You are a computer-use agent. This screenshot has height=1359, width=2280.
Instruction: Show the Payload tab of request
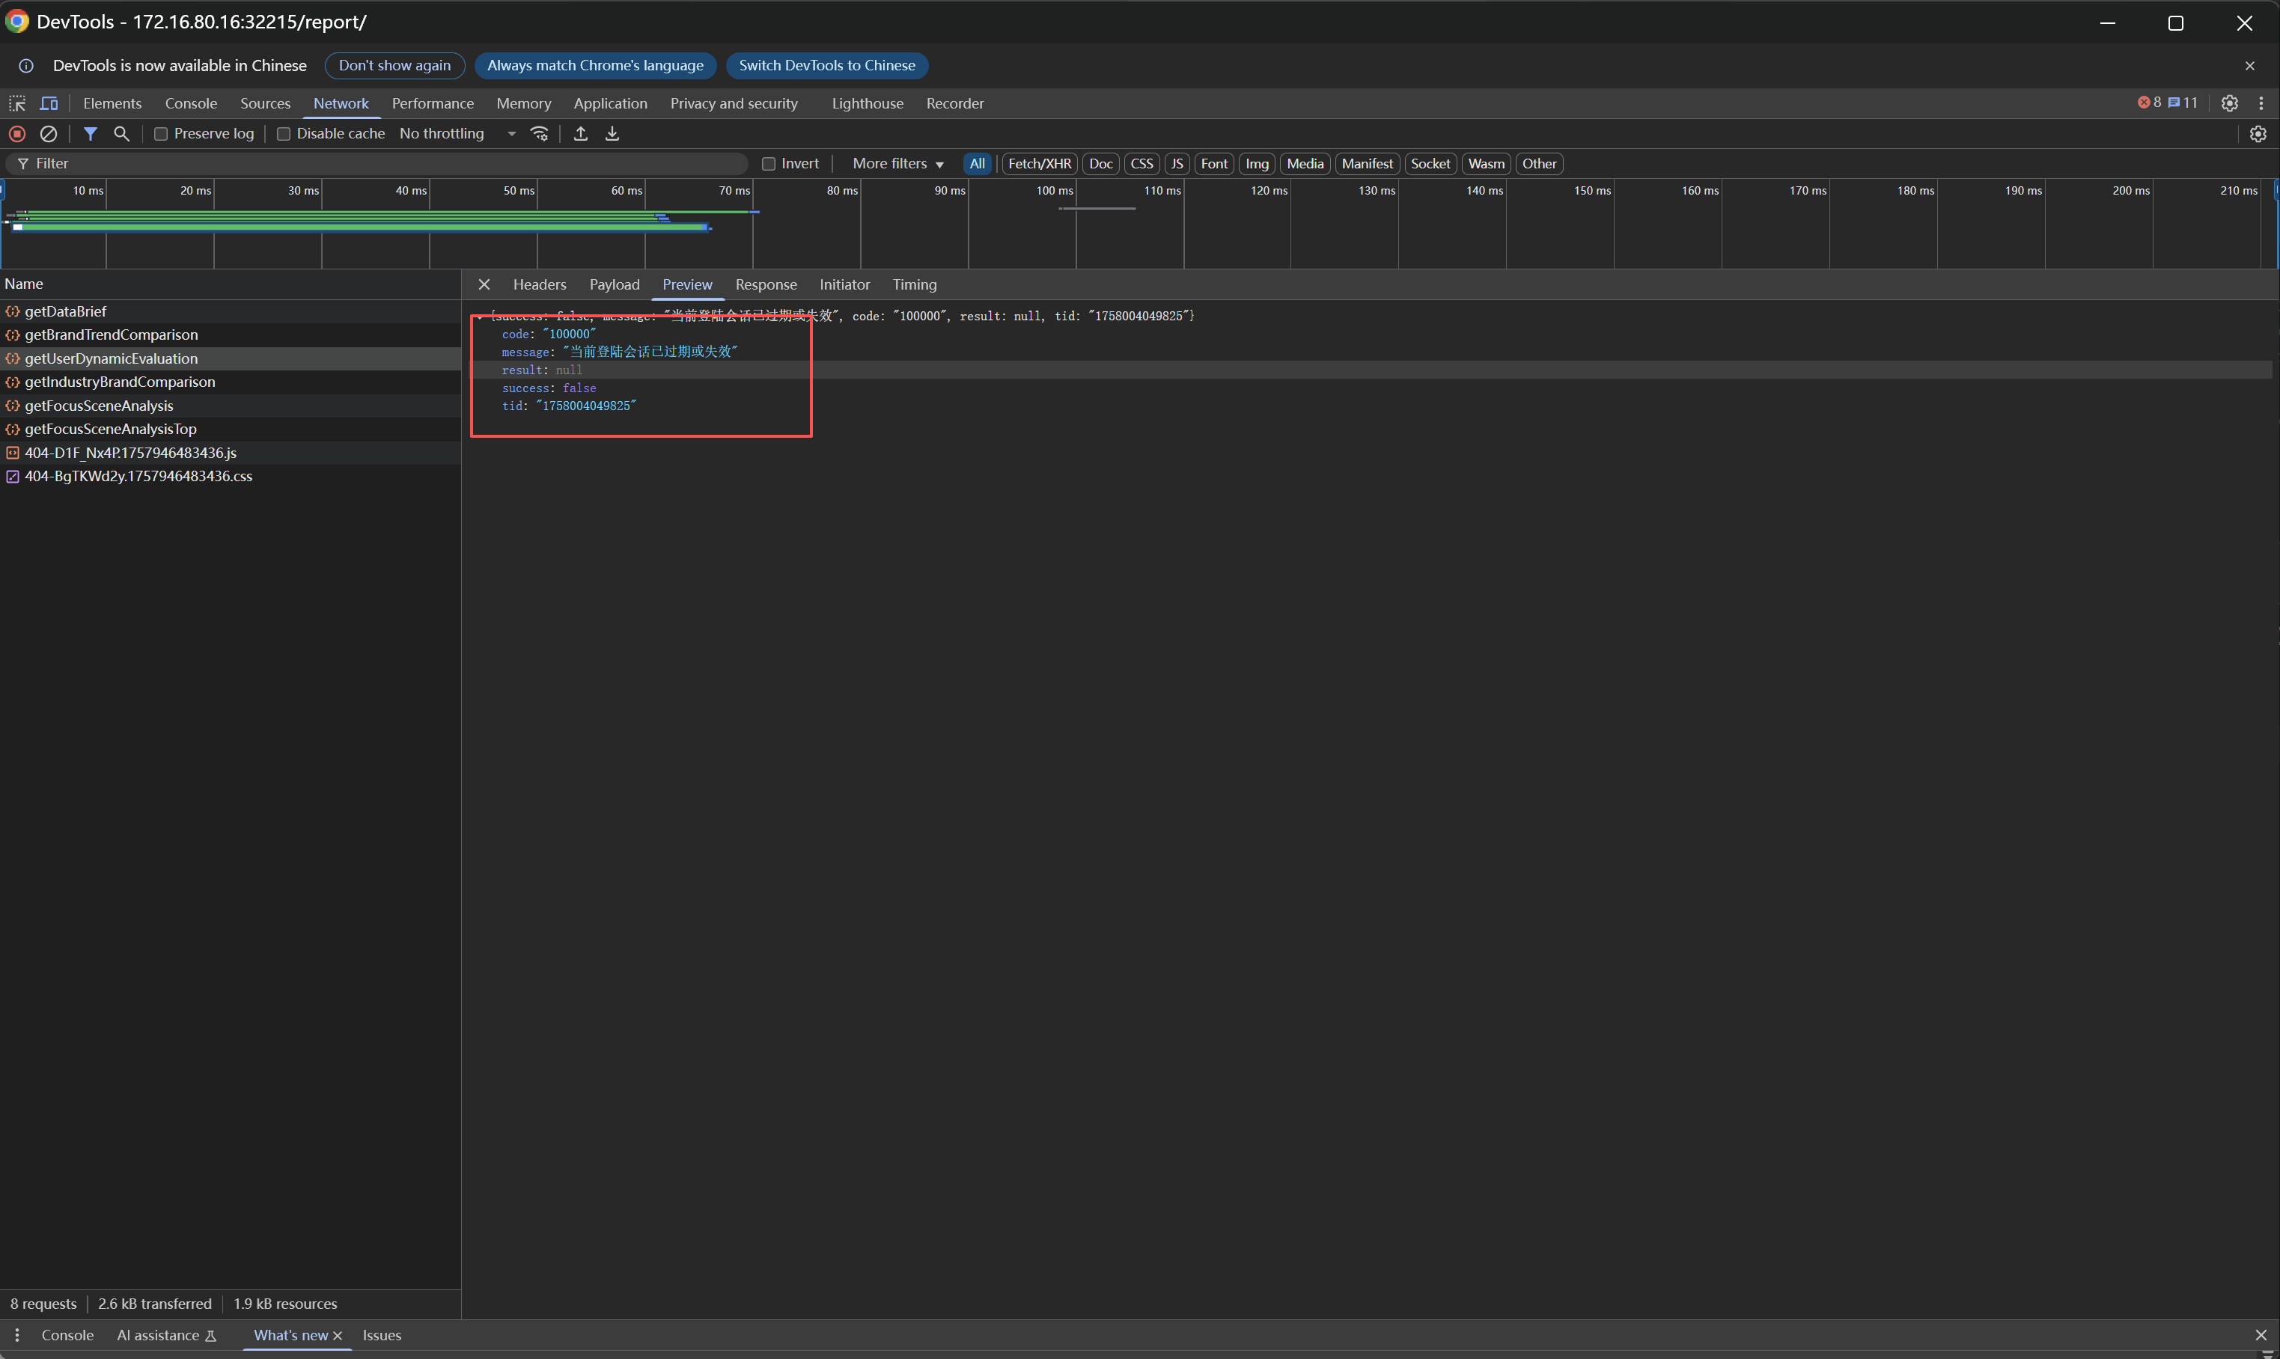pos(615,285)
